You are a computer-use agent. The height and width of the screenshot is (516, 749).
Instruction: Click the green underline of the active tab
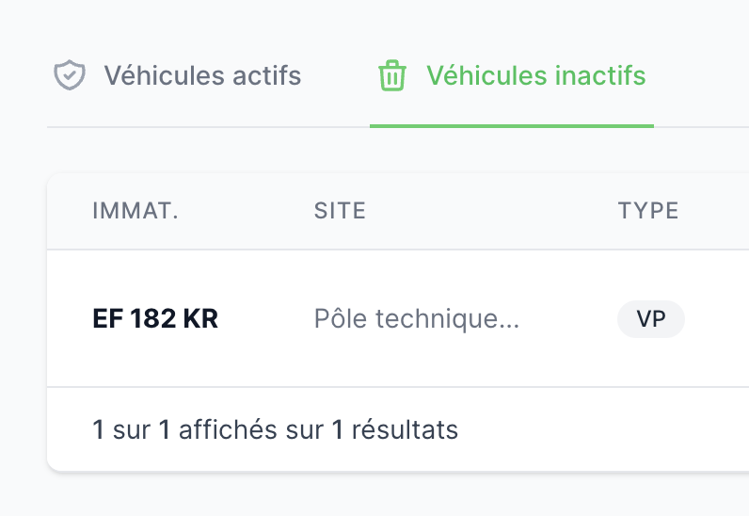(512, 126)
